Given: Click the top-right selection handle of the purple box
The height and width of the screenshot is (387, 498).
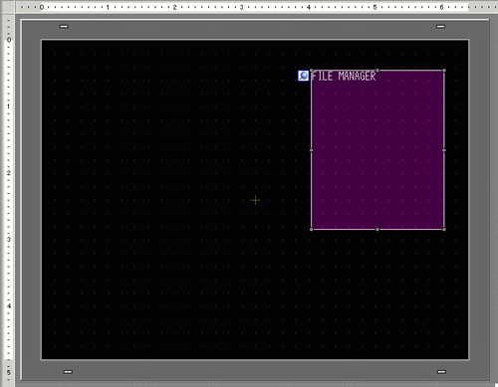Looking at the screenshot, I should pos(444,71).
